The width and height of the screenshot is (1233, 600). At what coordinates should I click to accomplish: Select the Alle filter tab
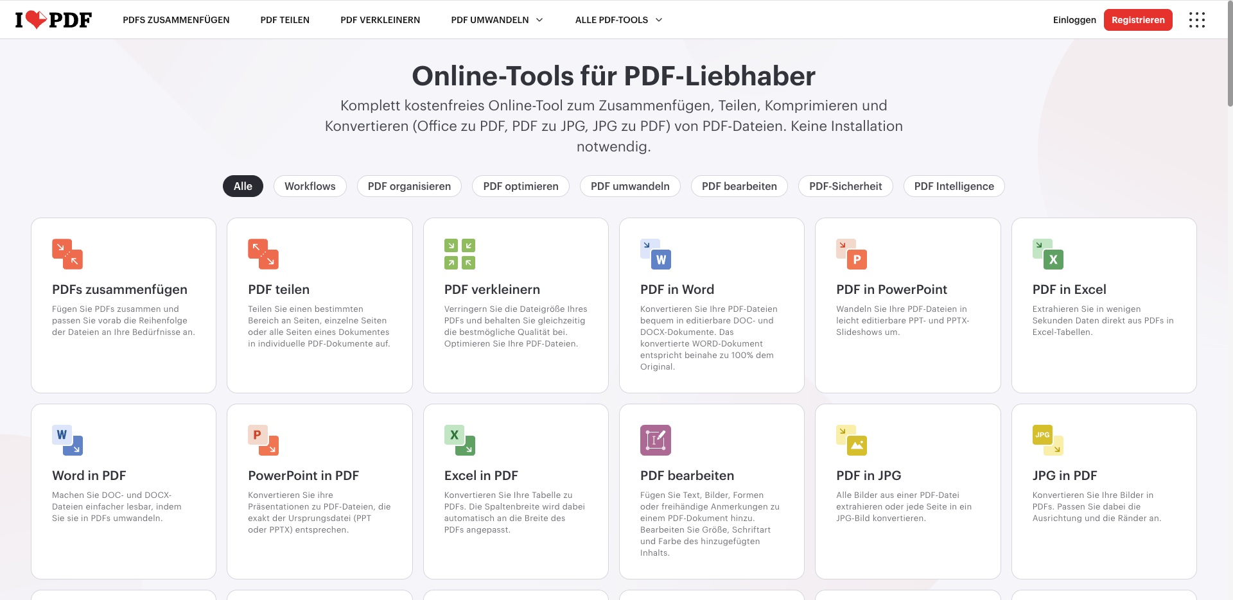tap(243, 186)
